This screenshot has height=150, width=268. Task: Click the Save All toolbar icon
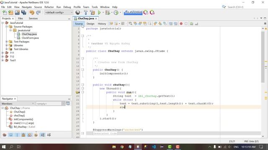(x=23, y=12)
